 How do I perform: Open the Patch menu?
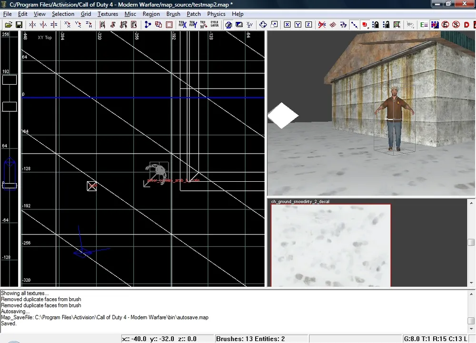coord(194,14)
